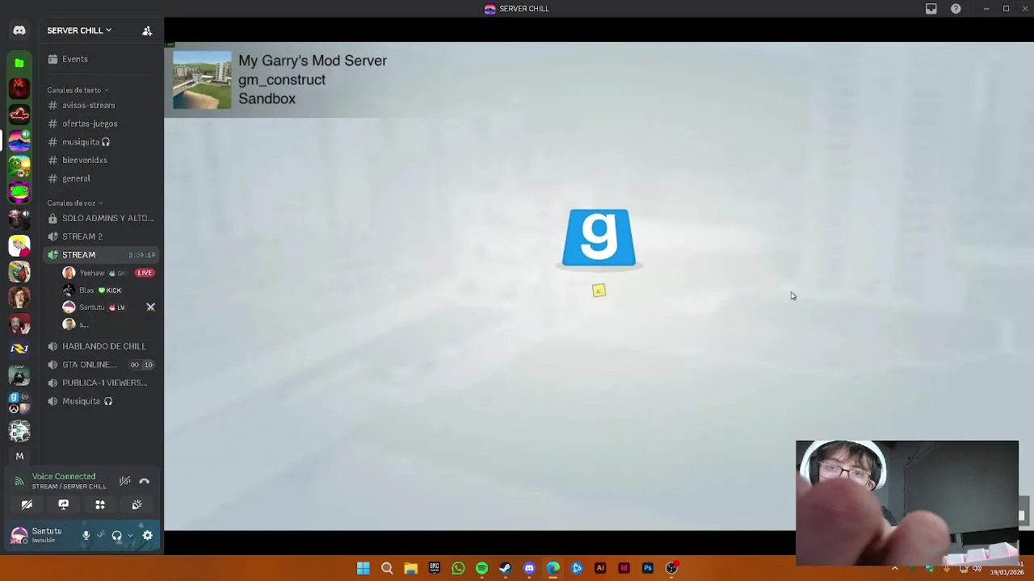Collapse the 'Canales de texto' category

pyautogui.click(x=78, y=90)
